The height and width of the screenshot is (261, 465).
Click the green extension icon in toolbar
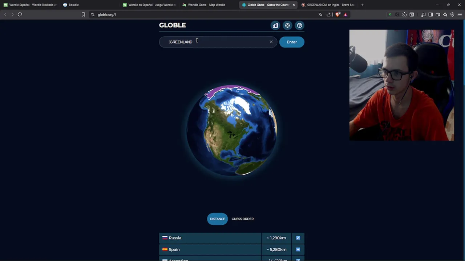pos(390,14)
